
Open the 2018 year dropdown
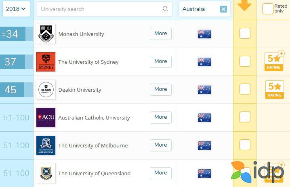coord(16,9)
